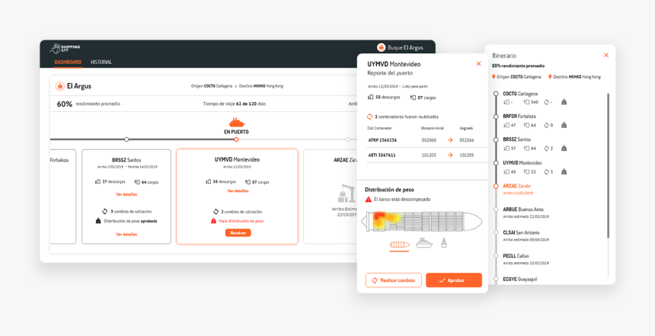Click the weight icon in Fortaleza itinerary row
The image size is (655, 336).
[564, 125]
